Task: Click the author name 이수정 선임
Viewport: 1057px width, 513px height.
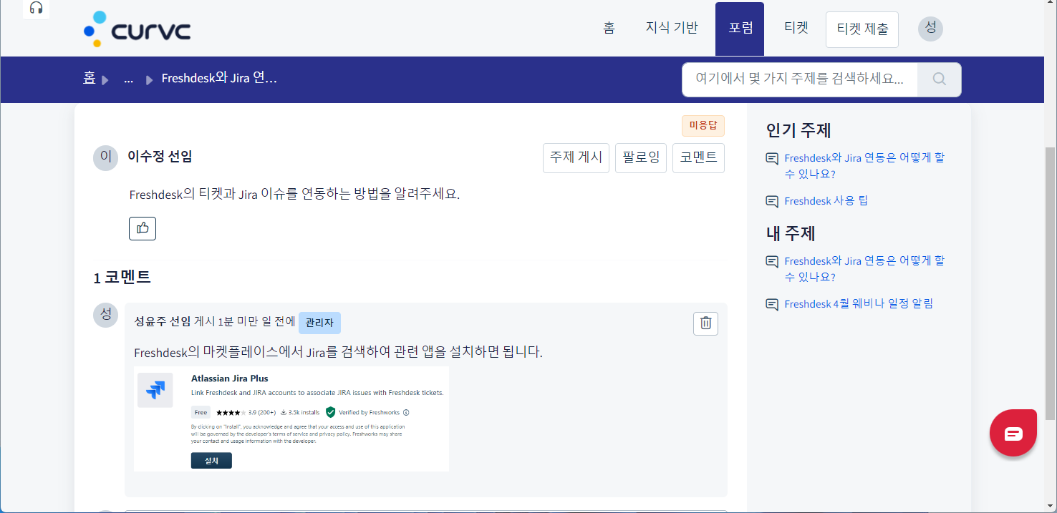Action: pos(160,156)
